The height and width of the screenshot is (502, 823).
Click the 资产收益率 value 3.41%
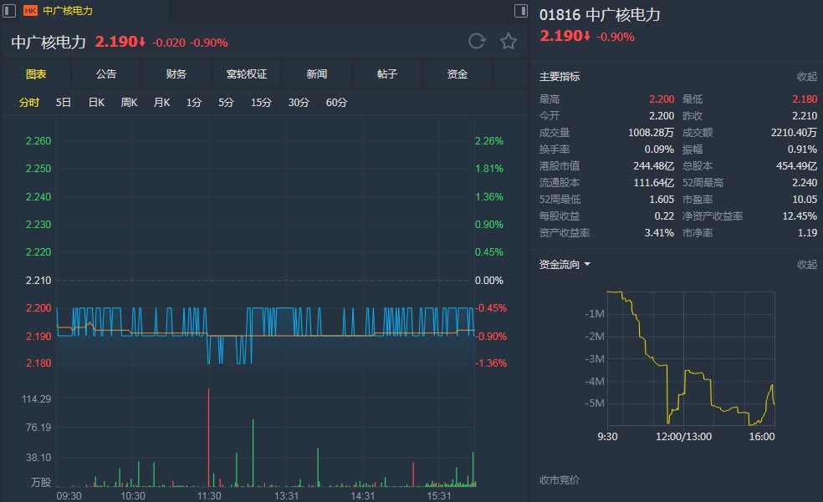tap(659, 233)
